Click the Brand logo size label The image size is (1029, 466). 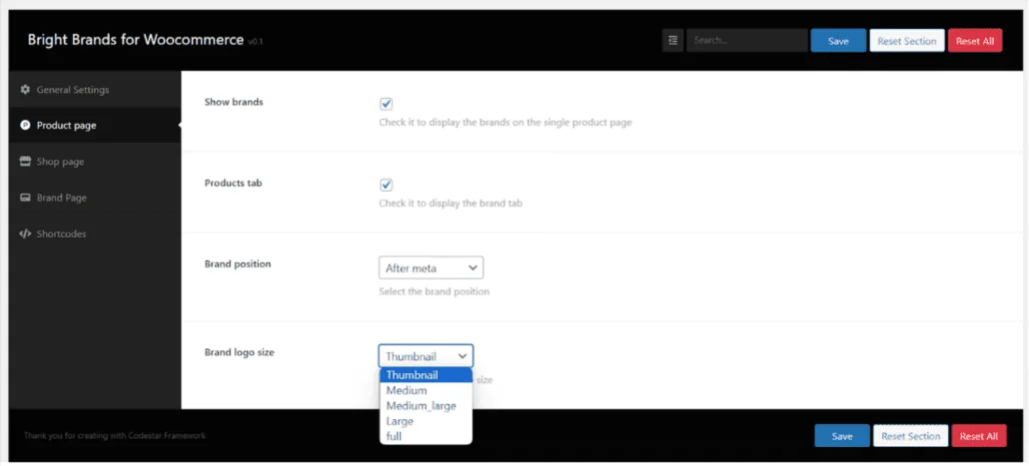pos(240,352)
